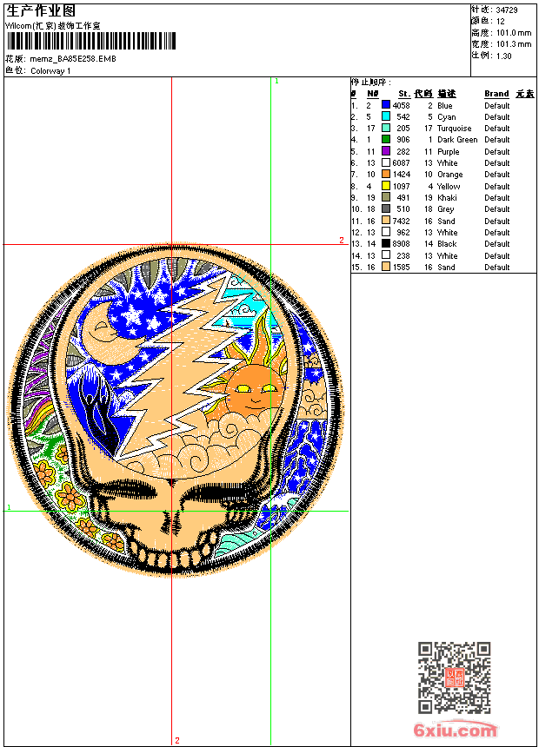Click the 'Khaki' description text
The height and width of the screenshot is (747, 539).
[447, 198]
